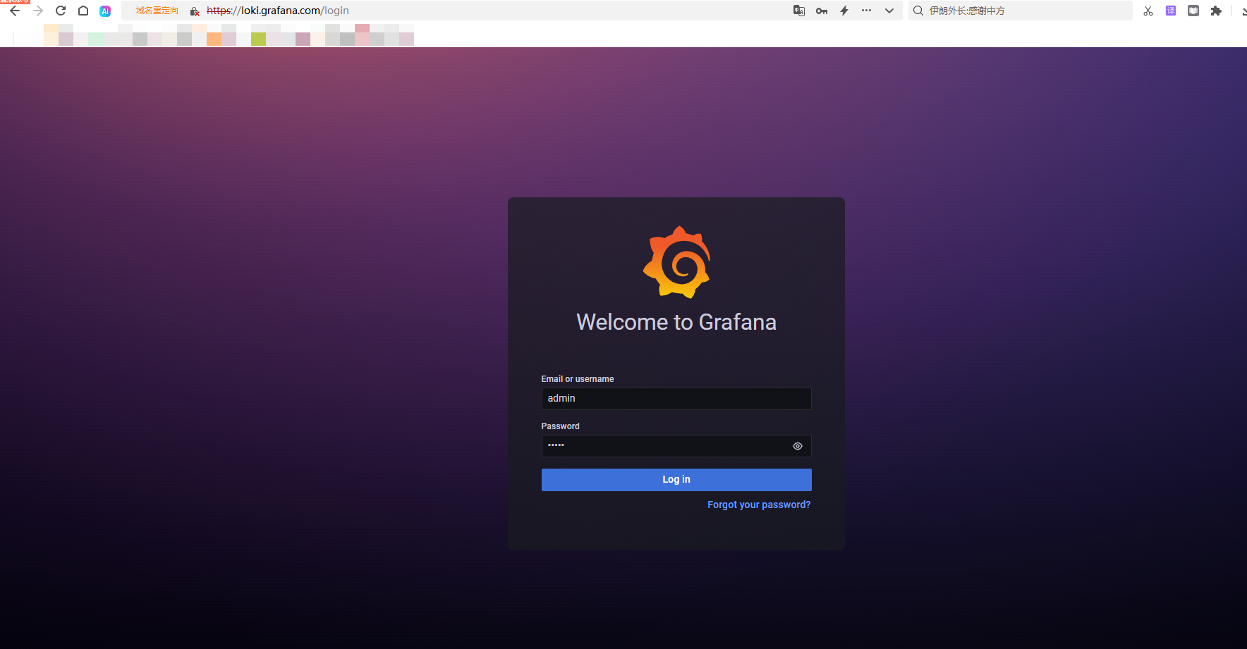1247x649 pixels.
Task: Click the lightning speed mode icon
Action: tap(844, 11)
